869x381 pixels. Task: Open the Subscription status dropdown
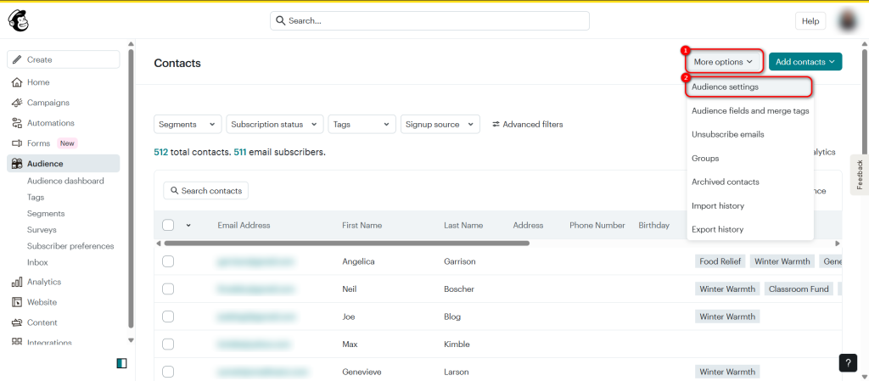(x=275, y=124)
